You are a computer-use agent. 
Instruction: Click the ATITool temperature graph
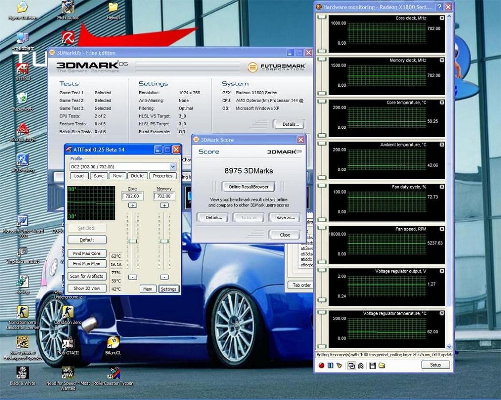(91, 203)
